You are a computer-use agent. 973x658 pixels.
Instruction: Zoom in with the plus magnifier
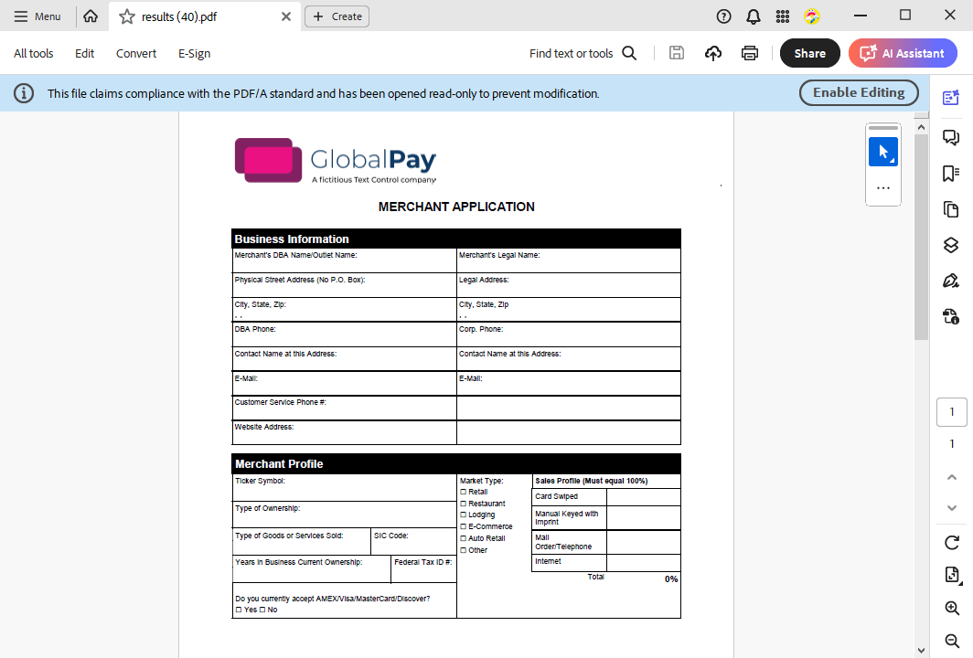point(952,608)
